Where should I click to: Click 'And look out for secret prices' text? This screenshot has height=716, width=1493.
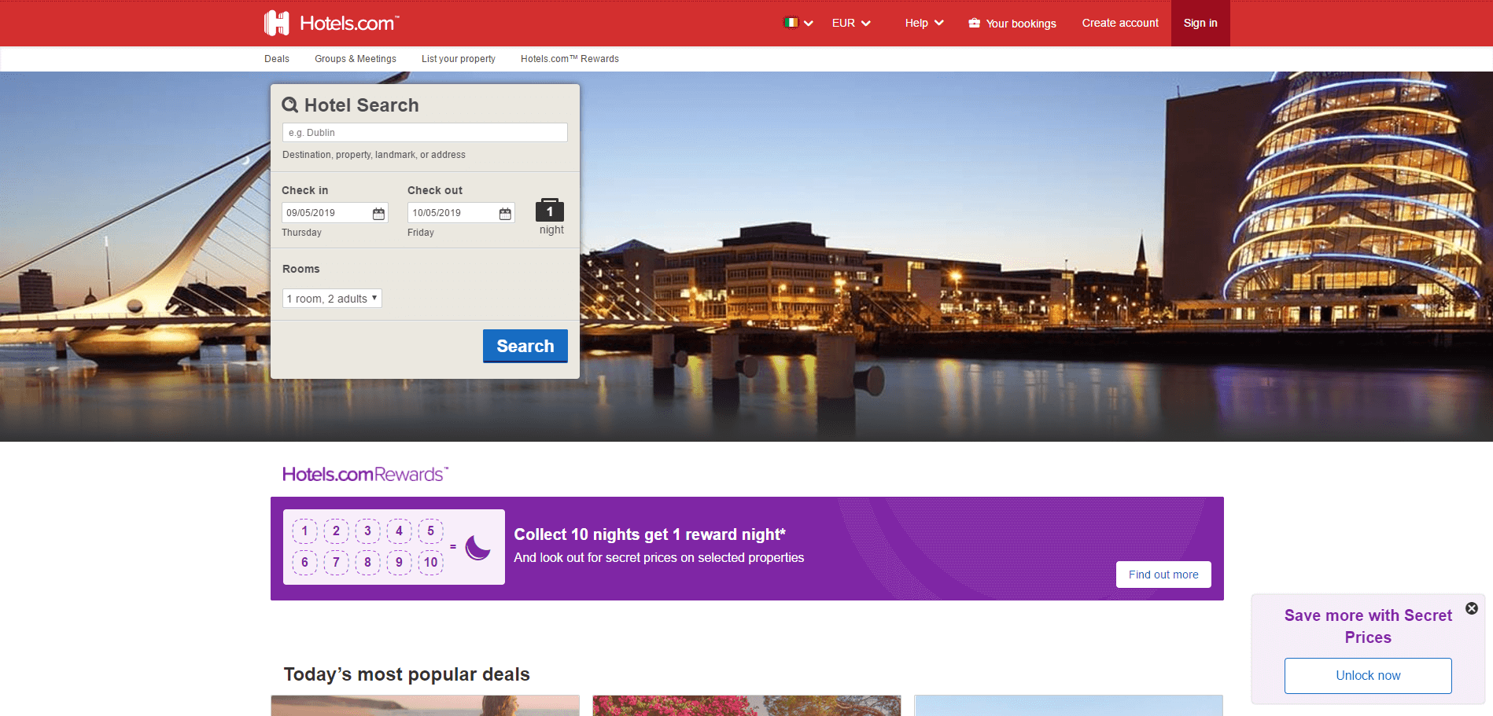click(659, 557)
